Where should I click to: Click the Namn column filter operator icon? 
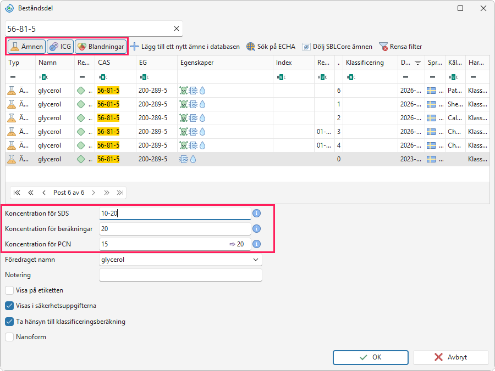point(43,77)
